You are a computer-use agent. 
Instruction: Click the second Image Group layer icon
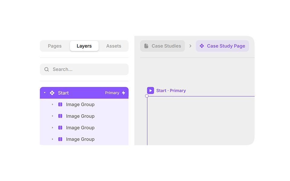click(x=60, y=116)
